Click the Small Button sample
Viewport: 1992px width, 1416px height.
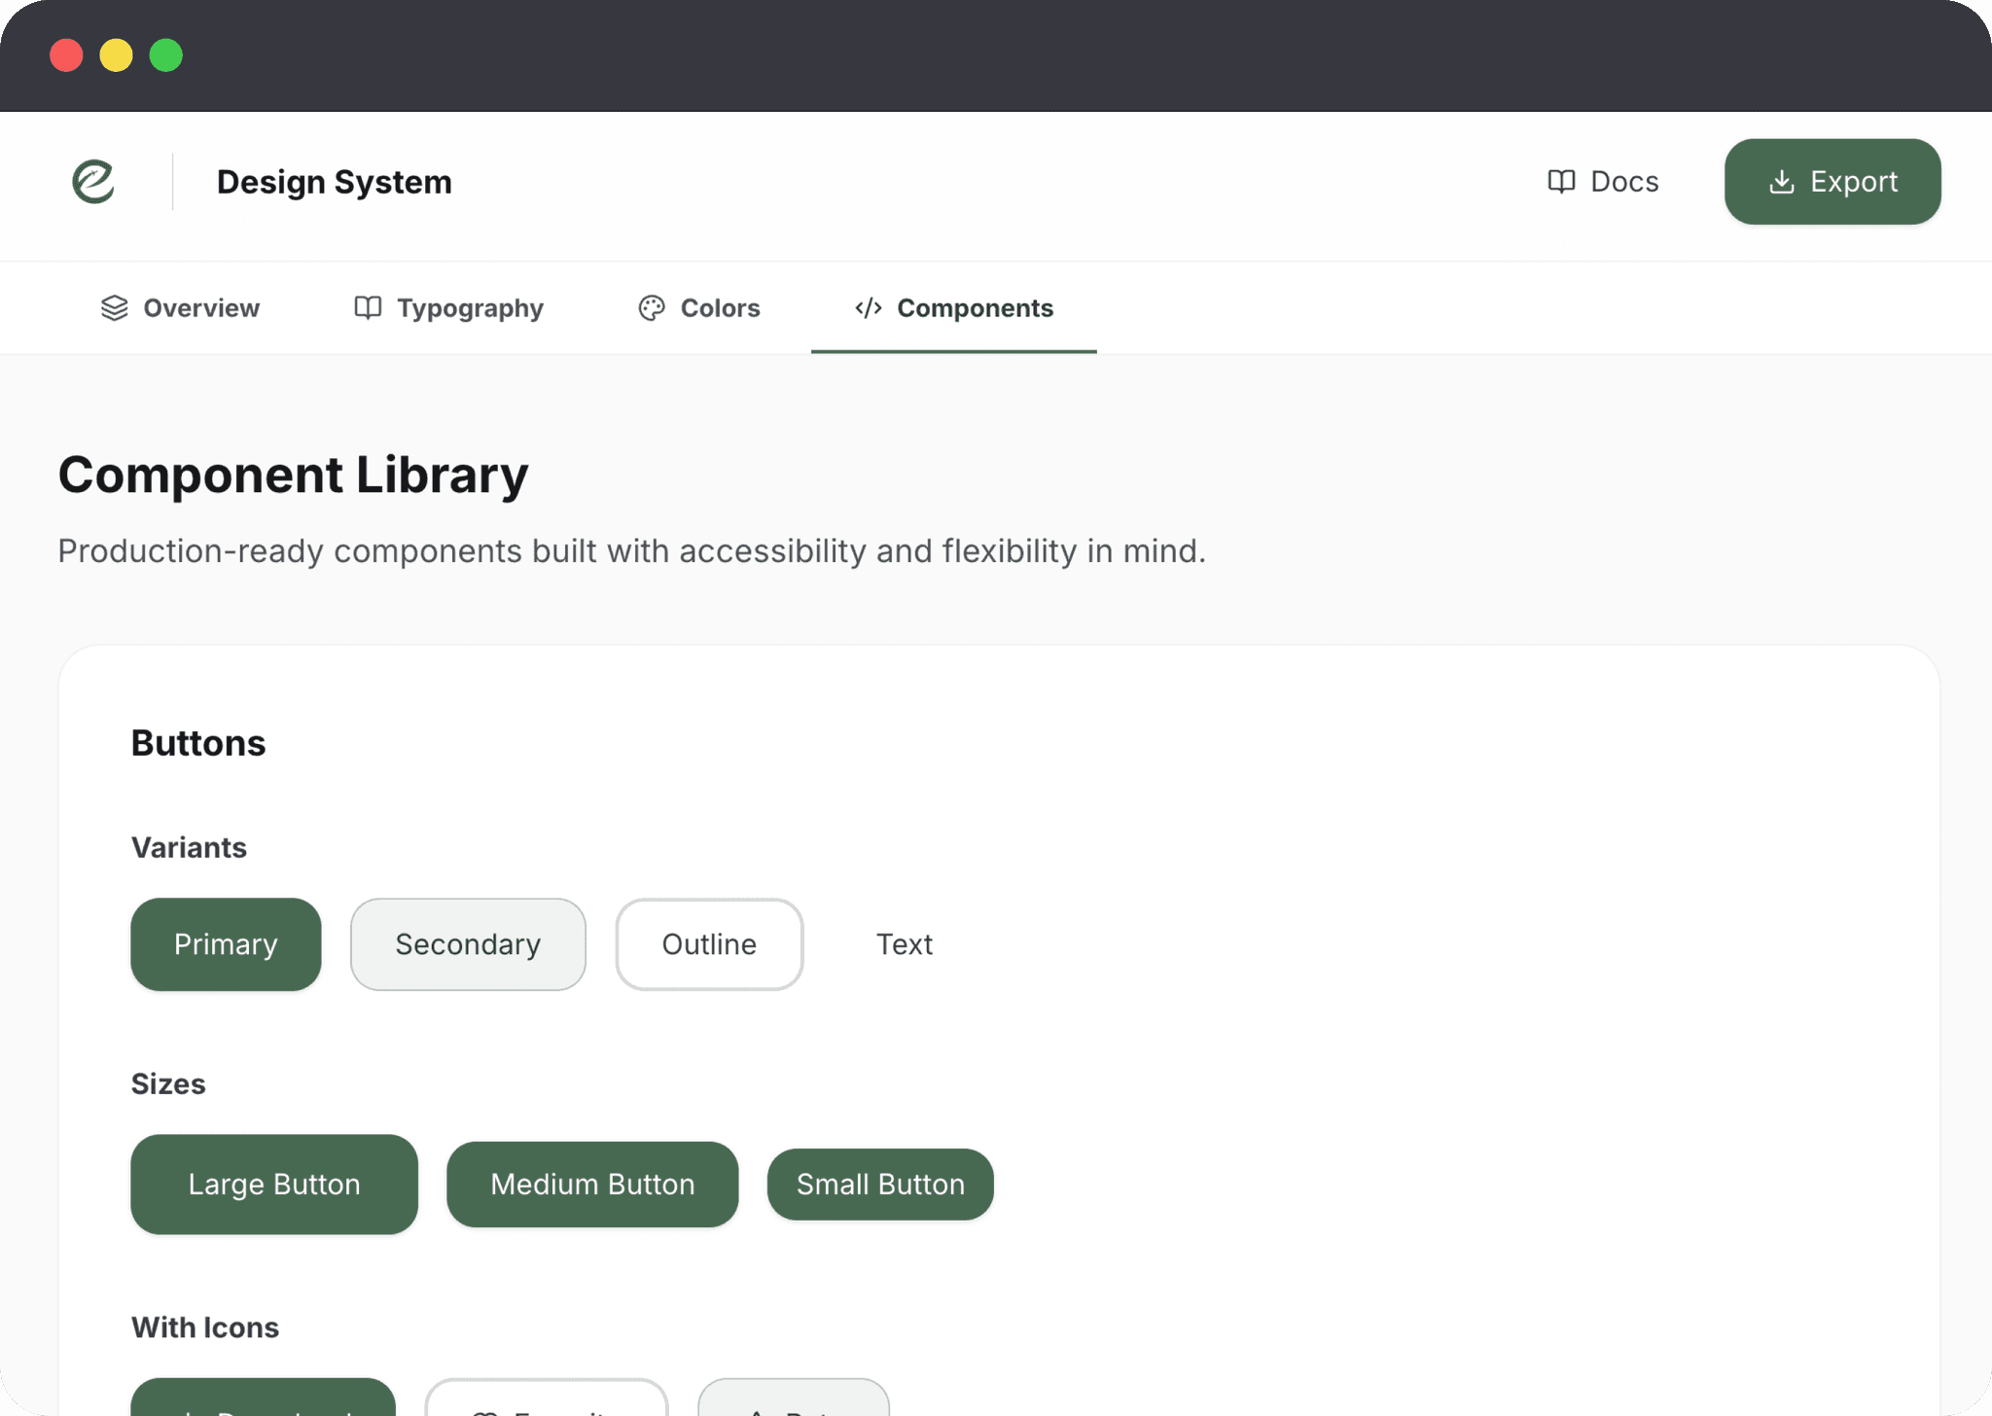880,1185
